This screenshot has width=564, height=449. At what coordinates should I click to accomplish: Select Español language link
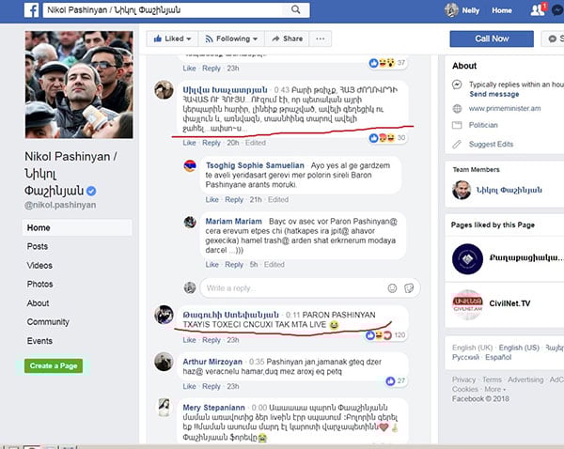(498, 357)
